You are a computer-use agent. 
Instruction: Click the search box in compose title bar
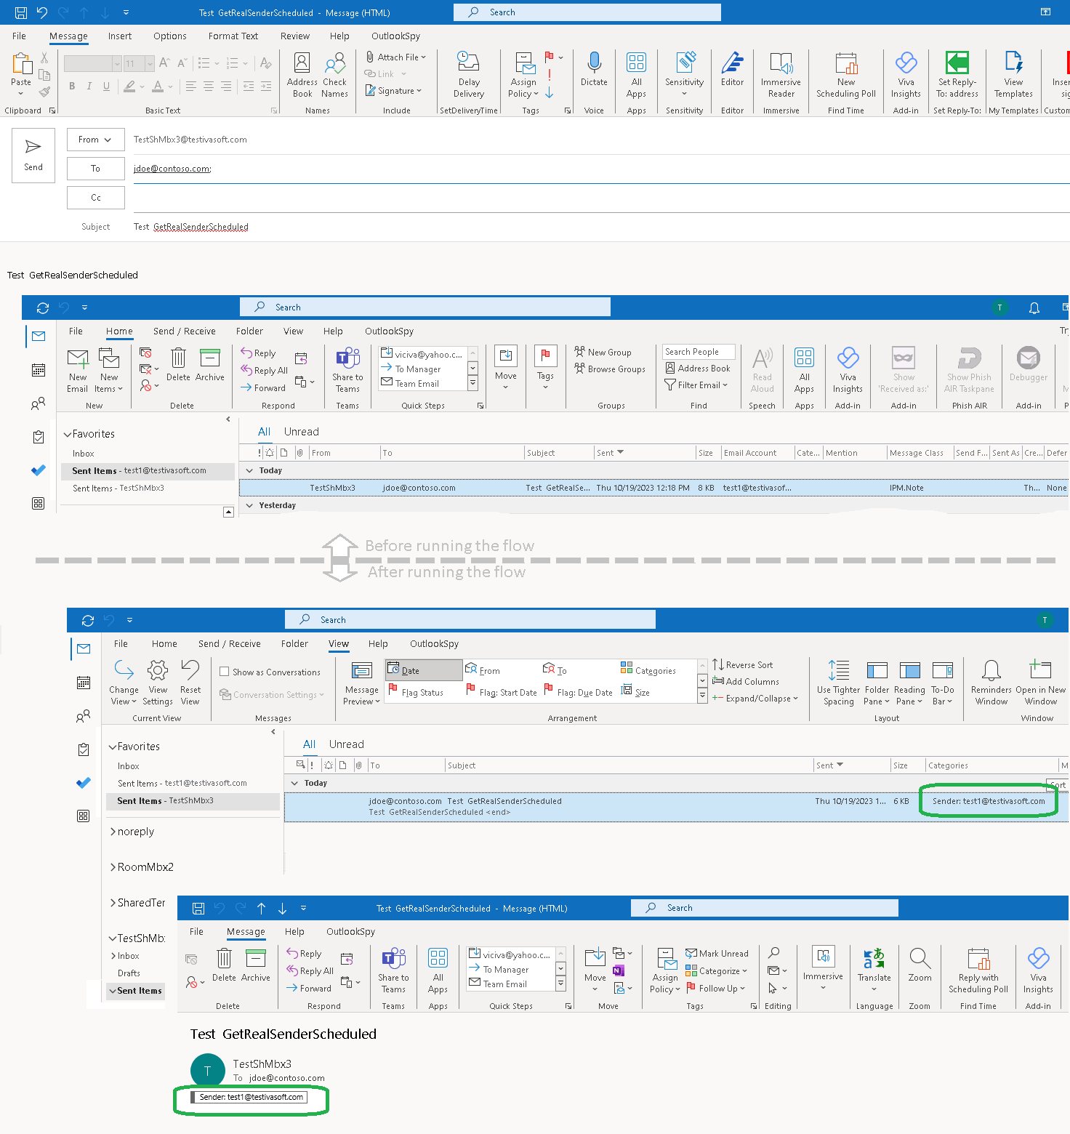click(x=587, y=12)
